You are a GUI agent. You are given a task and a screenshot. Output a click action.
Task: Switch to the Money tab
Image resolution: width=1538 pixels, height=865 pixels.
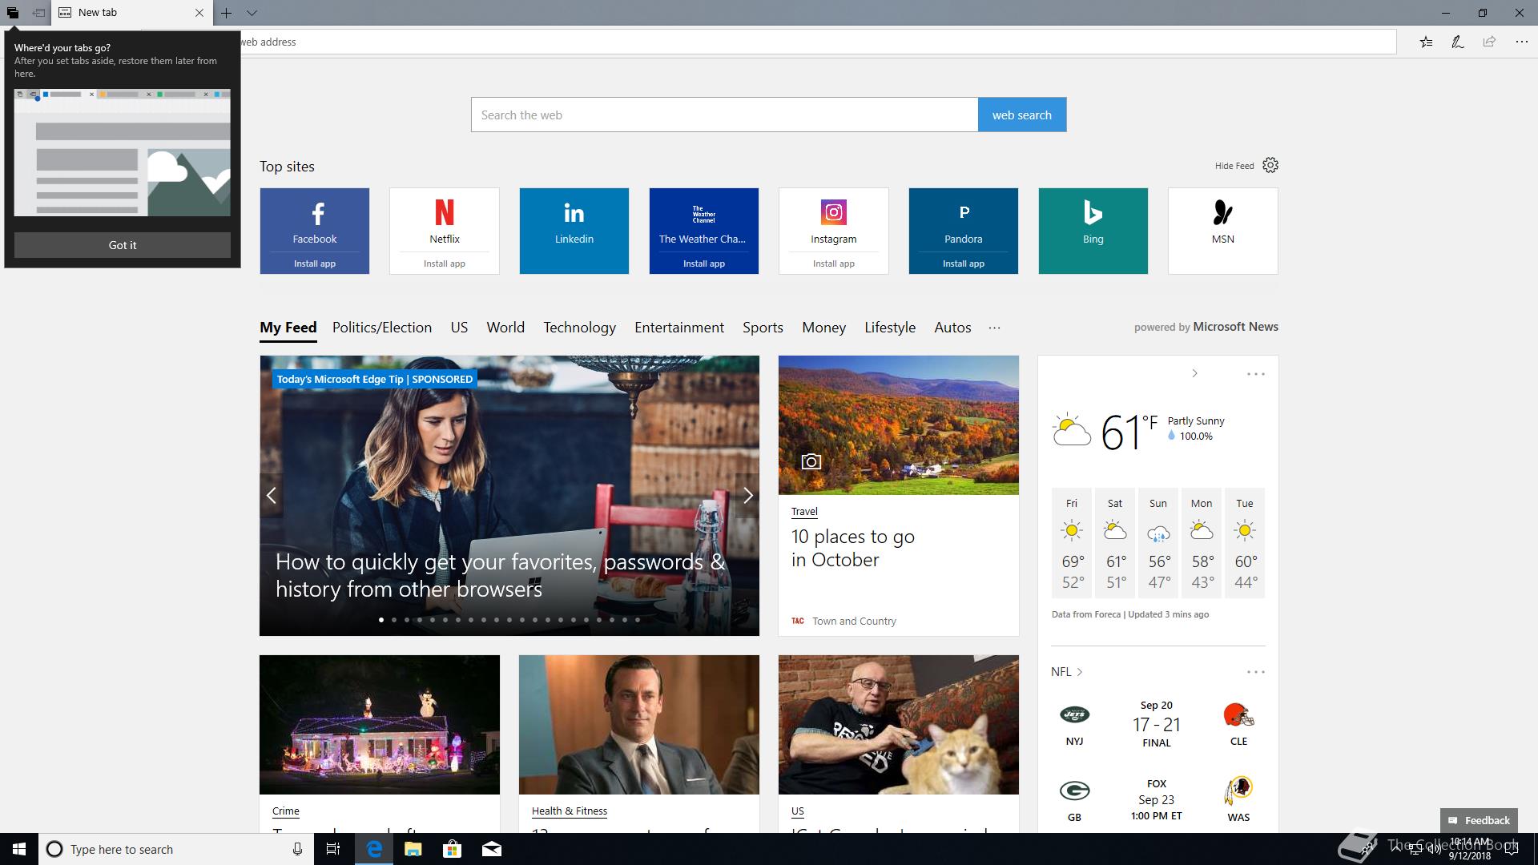[x=823, y=328]
